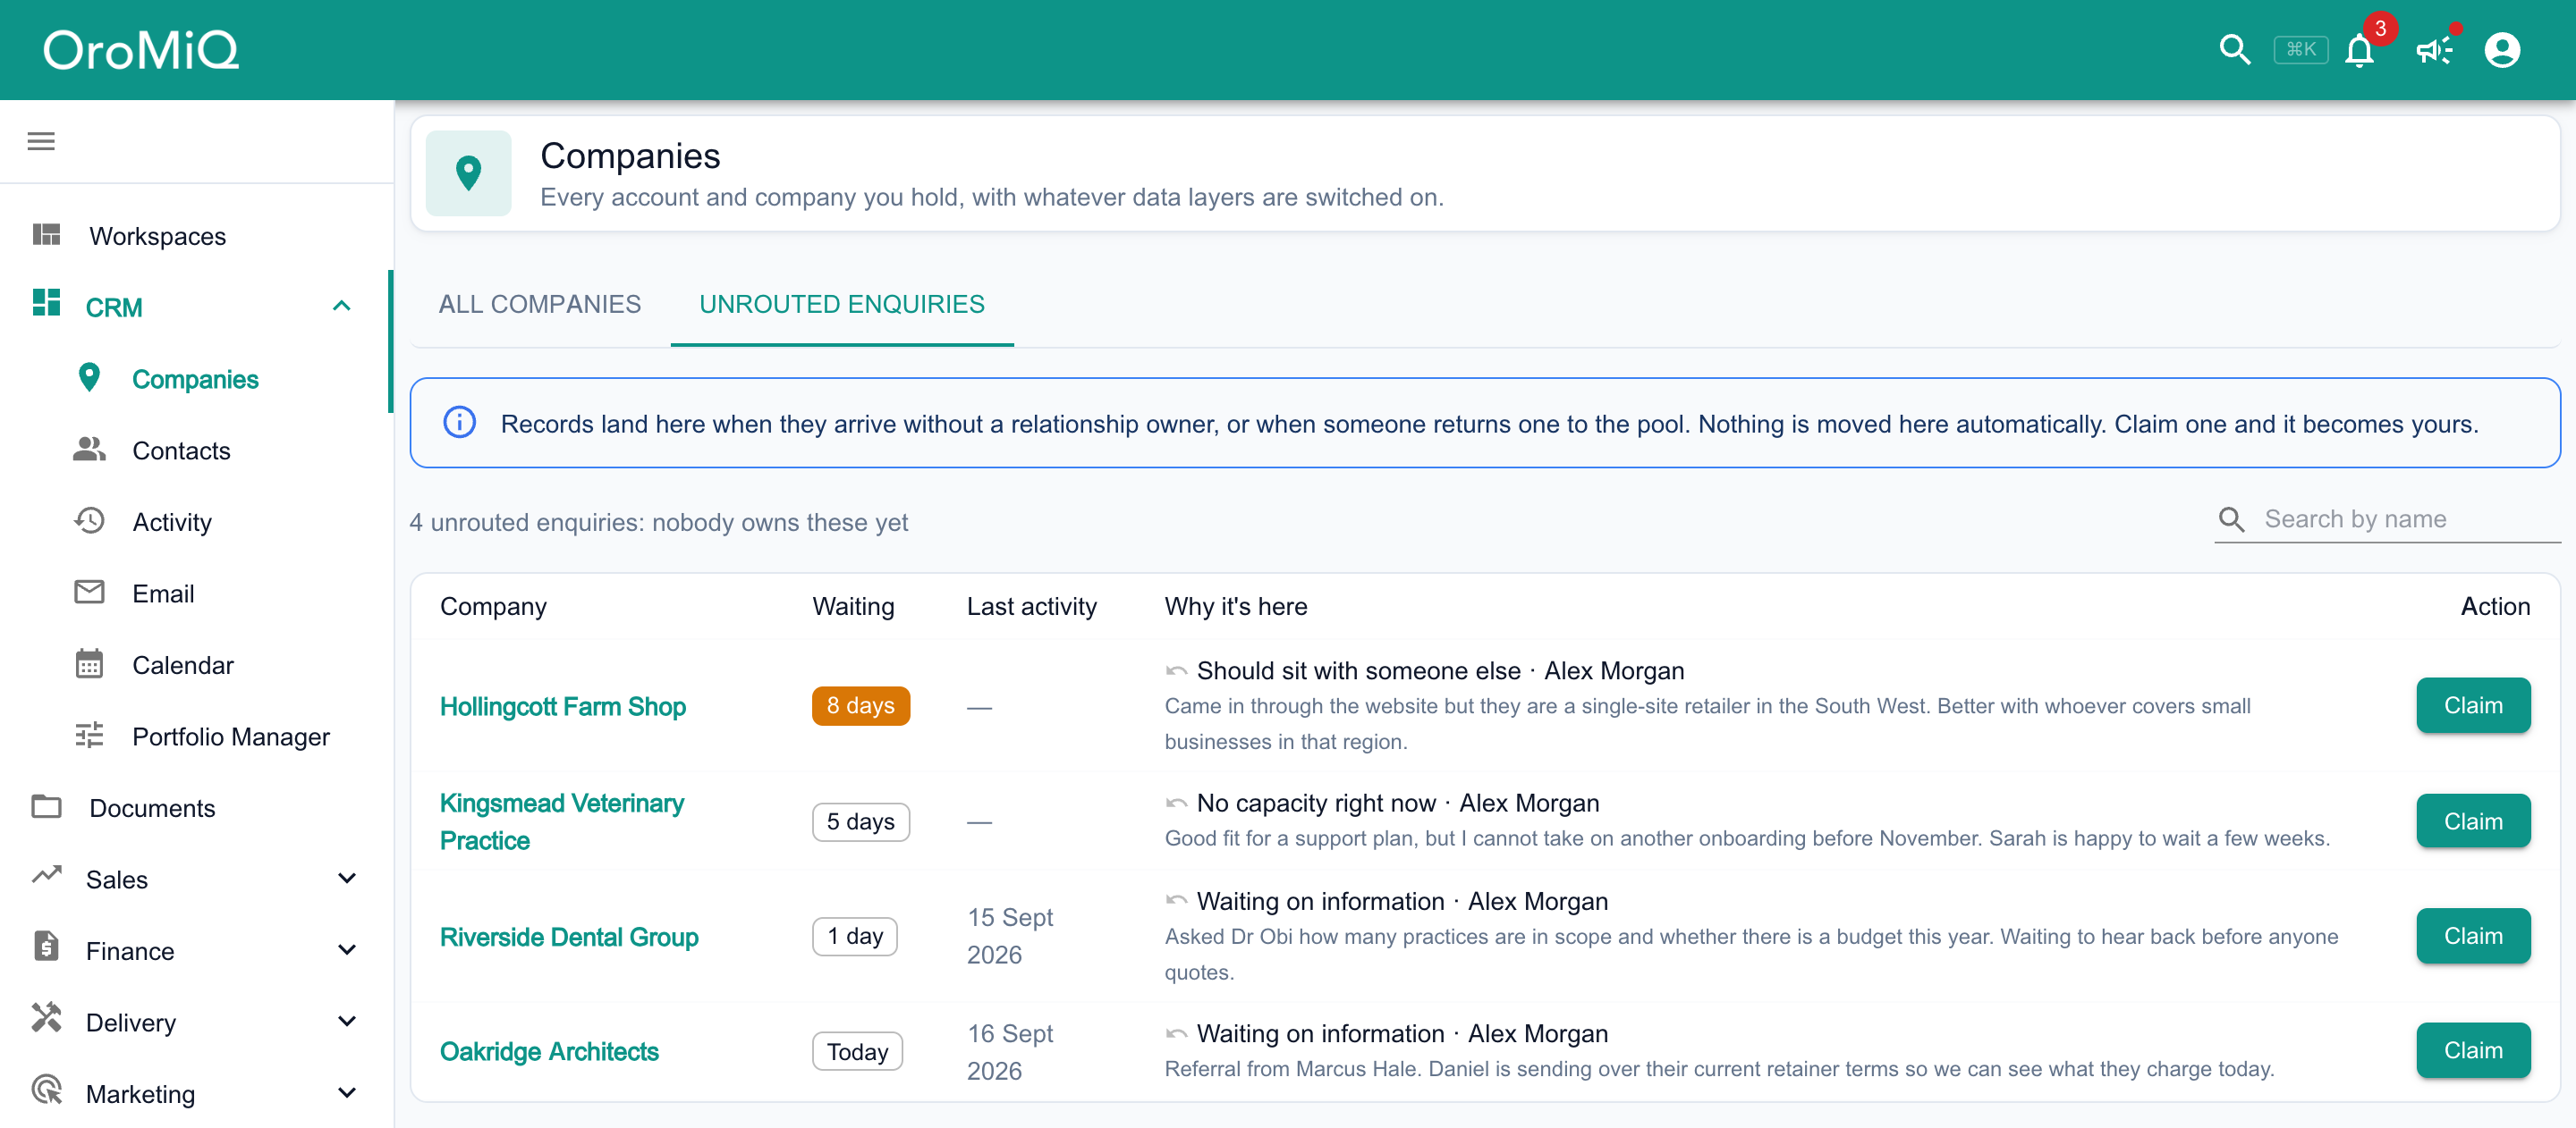Expand the Marketing menu chevron
The image size is (2576, 1128).
(346, 1093)
